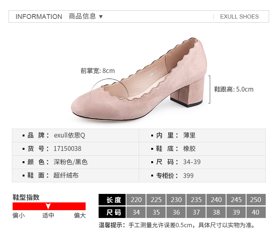Click the 245 length cell
This screenshot has height=238, width=278.
click(236, 200)
